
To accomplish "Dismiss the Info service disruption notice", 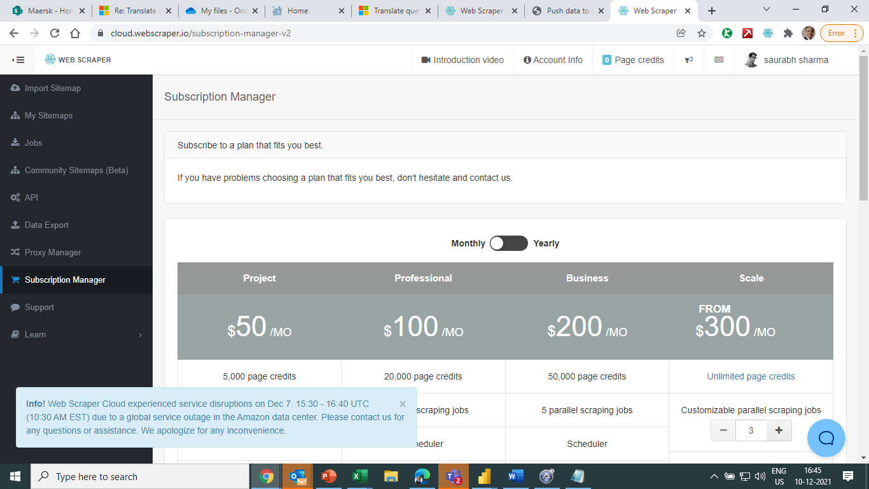I will click(x=402, y=404).
